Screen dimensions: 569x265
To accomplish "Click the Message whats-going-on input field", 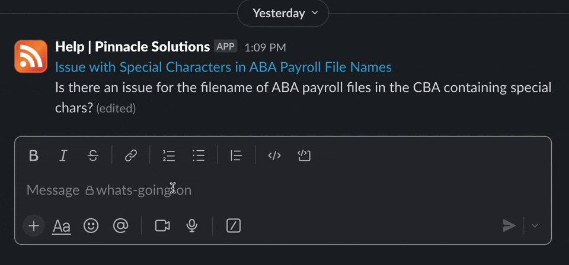I will click(283, 190).
